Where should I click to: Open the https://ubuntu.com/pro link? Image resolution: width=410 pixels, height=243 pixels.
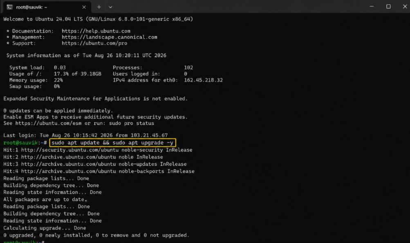(94, 43)
